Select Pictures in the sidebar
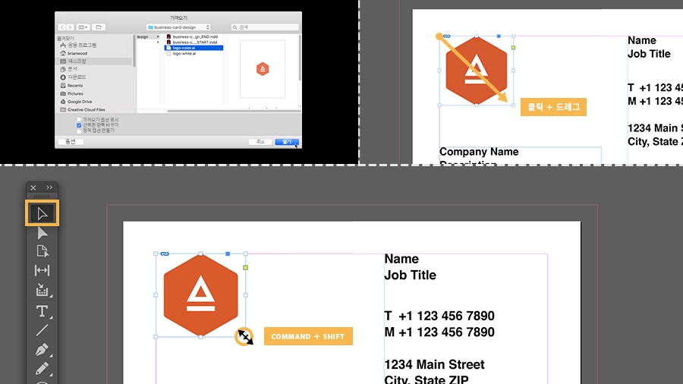This screenshot has height=384, width=683. tap(71, 93)
